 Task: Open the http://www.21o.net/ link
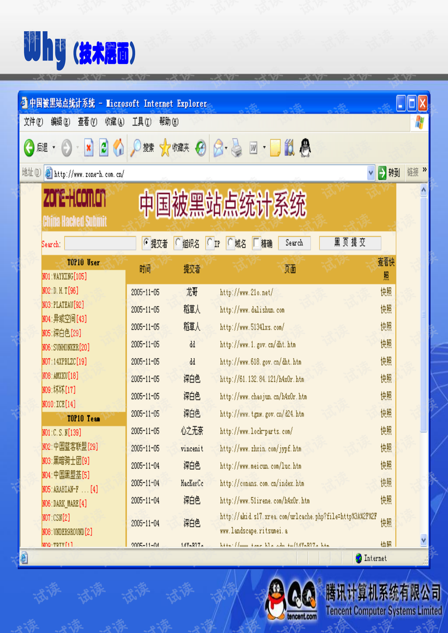246,292
